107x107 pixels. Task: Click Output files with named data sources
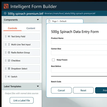pyautogui.click(x=22, y=93)
